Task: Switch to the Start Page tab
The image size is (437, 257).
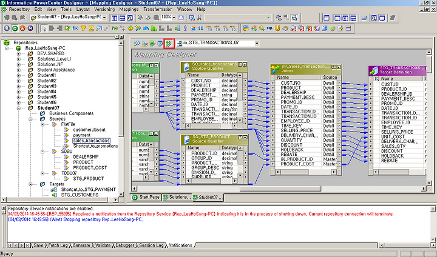Action: [146, 197]
